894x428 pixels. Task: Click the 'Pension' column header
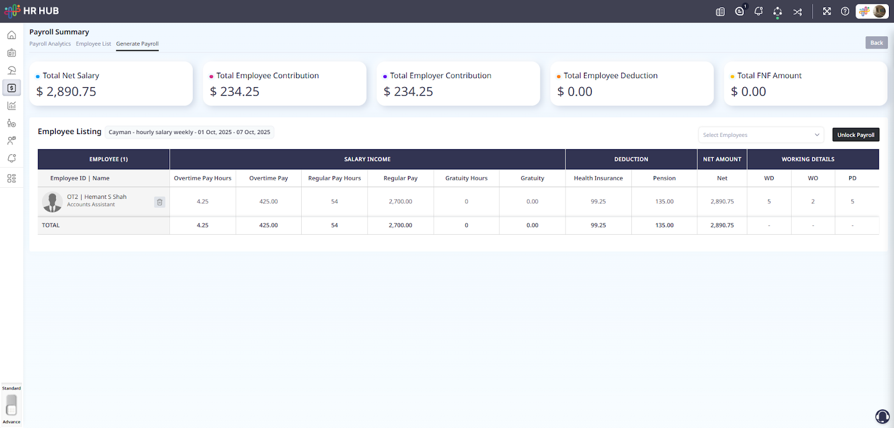[x=664, y=178]
